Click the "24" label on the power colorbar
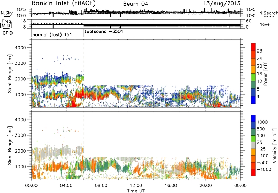This screenshot has width=278, height=193. click(259, 59)
